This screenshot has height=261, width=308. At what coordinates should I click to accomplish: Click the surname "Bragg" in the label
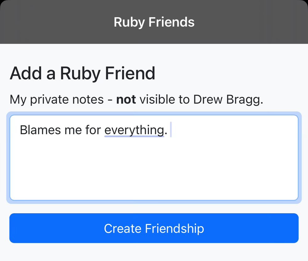[x=245, y=99]
